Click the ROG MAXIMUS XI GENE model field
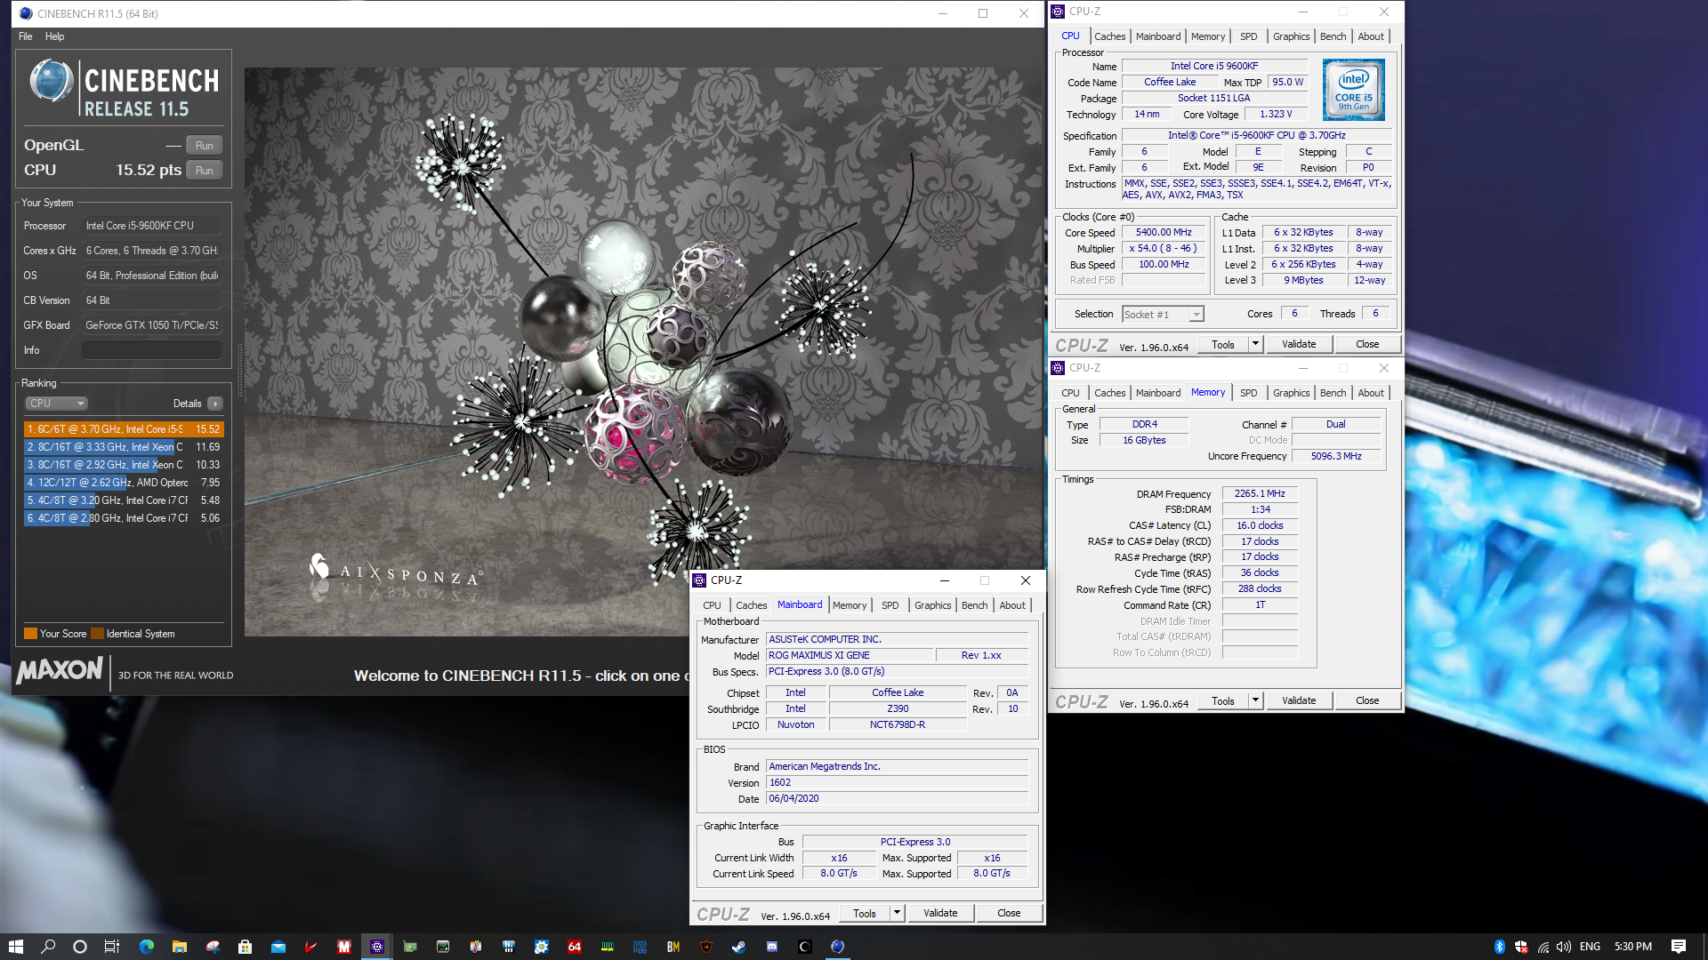1708x960 pixels. point(850,655)
